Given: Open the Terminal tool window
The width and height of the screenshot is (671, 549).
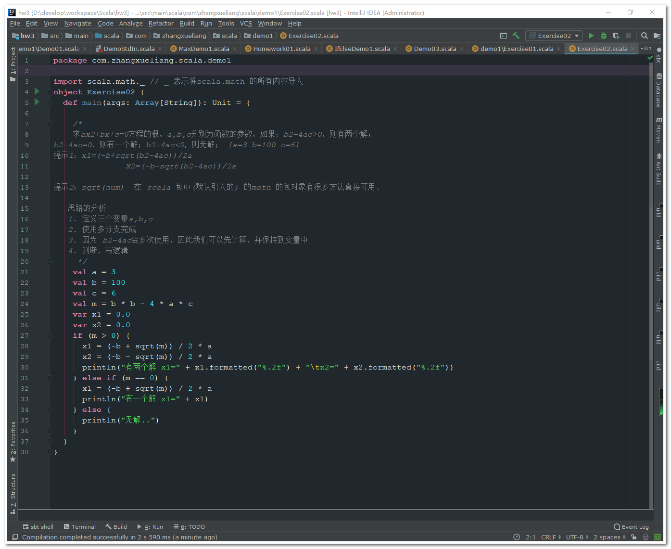Looking at the screenshot, I should (x=80, y=527).
